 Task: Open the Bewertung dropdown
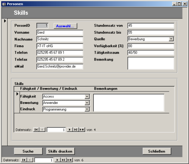[87, 103]
